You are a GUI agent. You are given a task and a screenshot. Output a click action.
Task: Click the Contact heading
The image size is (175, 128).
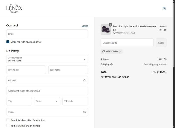(x=12, y=25)
